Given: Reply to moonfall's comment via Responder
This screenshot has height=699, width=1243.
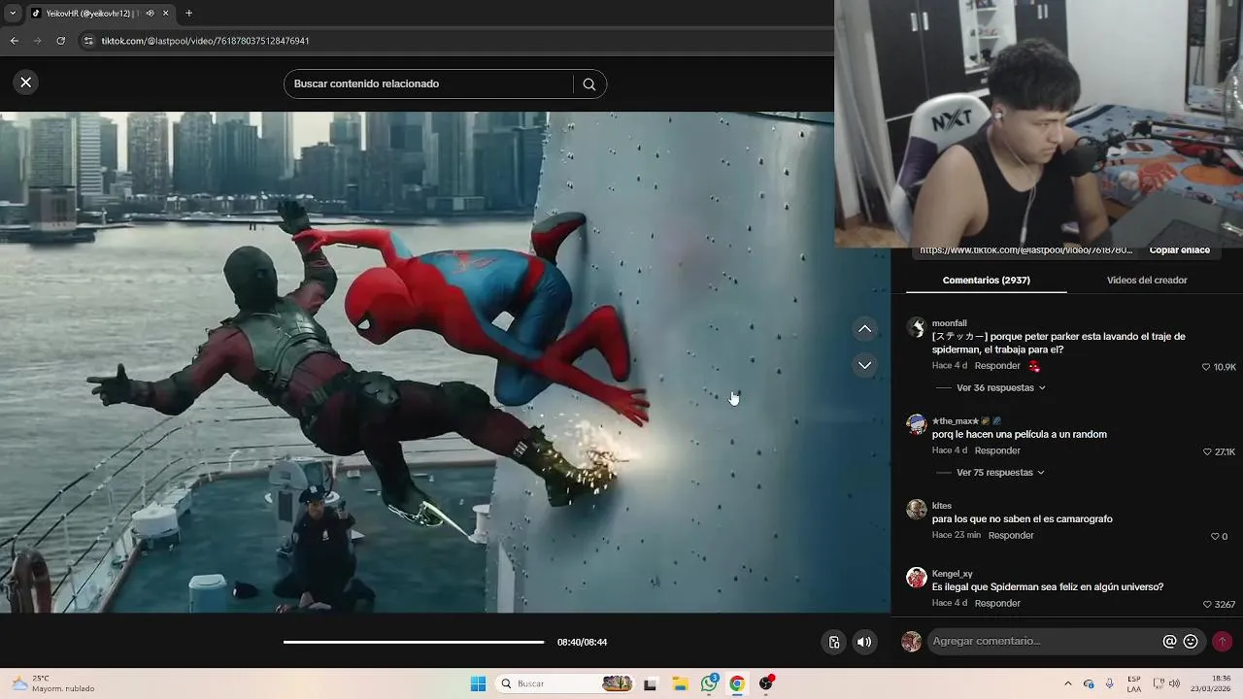Looking at the screenshot, I should [x=997, y=366].
